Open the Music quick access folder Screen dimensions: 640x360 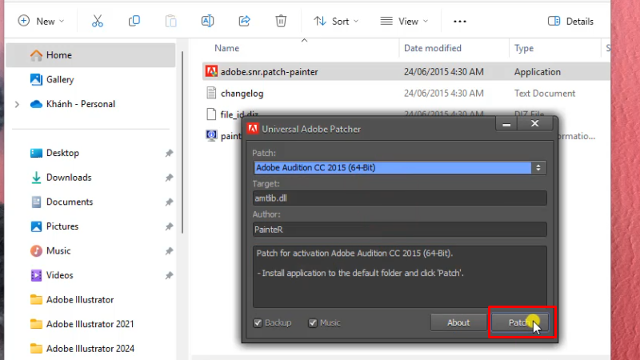pyautogui.click(x=58, y=251)
